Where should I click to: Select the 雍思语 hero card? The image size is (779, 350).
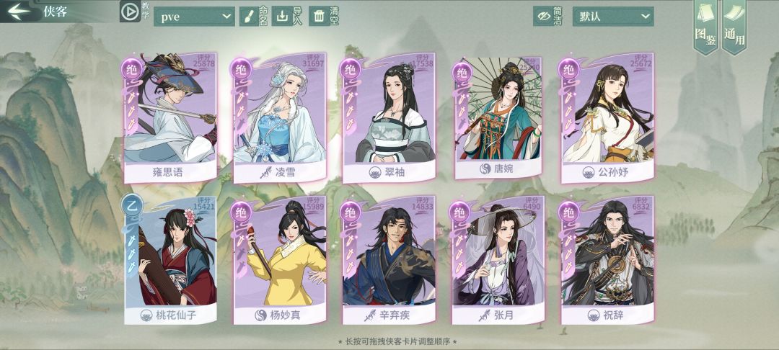click(170, 117)
